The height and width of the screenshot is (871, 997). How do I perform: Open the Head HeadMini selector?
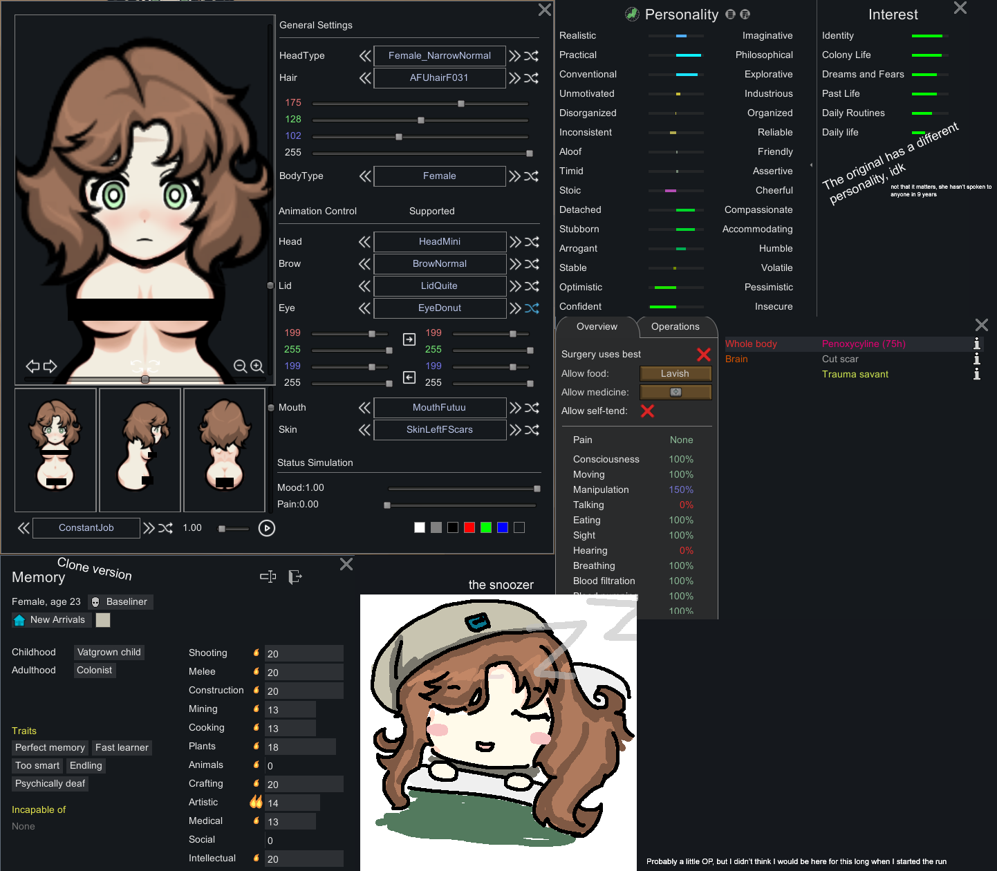click(440, 242)
